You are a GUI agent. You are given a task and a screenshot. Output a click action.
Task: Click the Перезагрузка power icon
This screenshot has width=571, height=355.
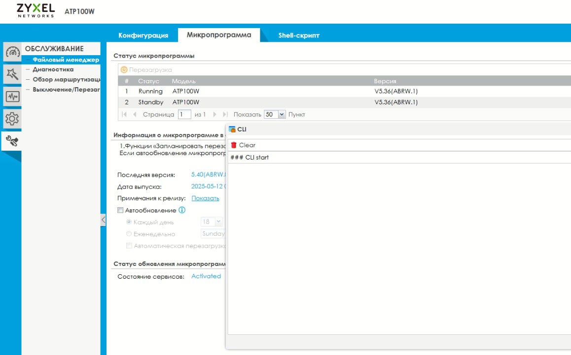coord(124,69)
